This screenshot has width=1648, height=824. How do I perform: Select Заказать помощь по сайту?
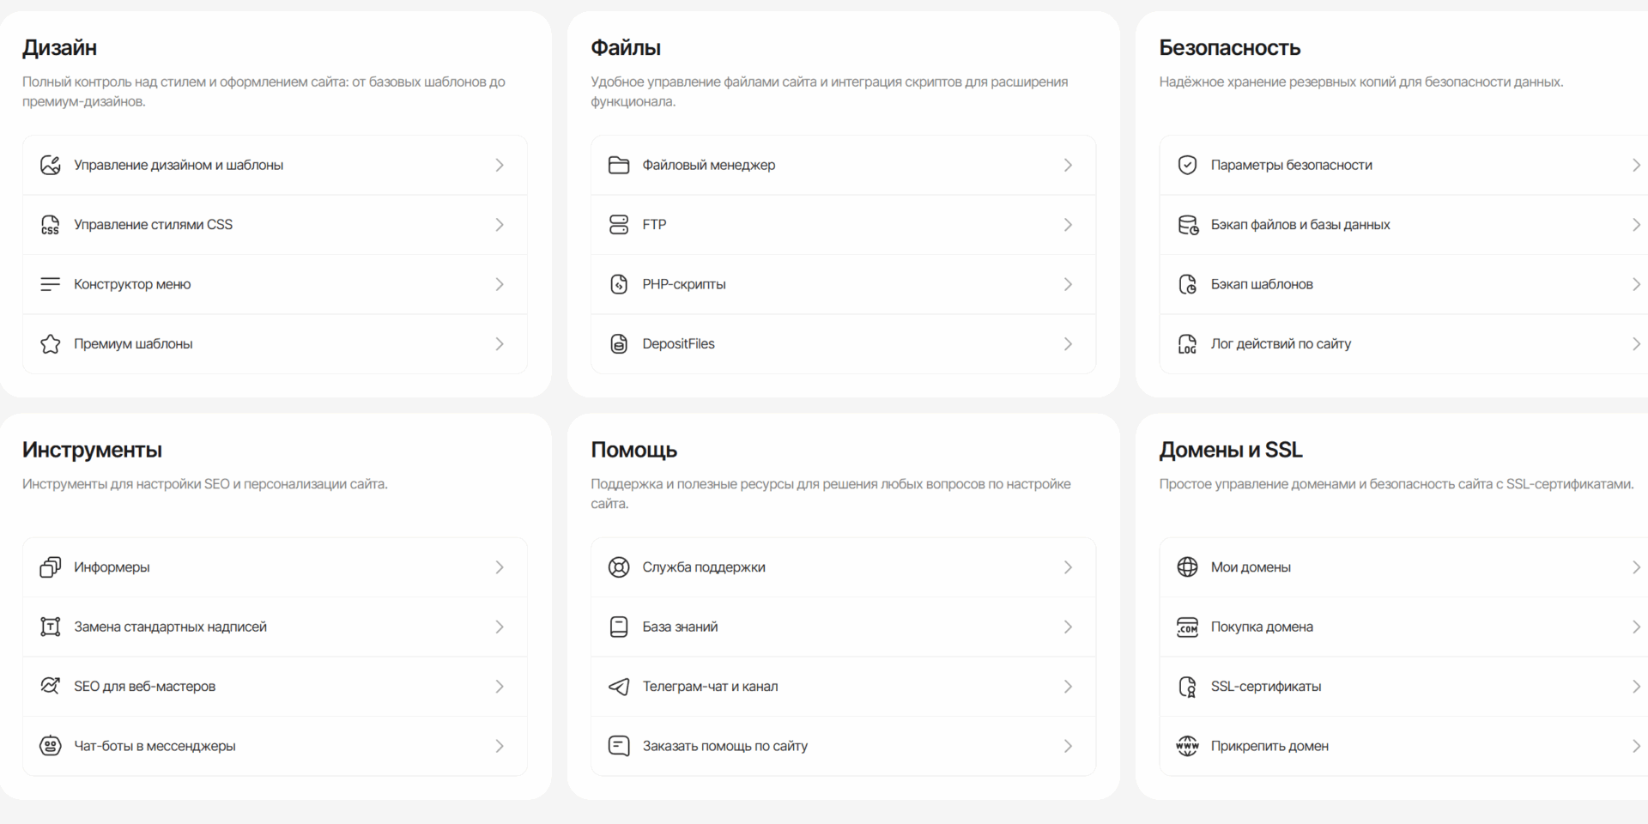(724, 746)
